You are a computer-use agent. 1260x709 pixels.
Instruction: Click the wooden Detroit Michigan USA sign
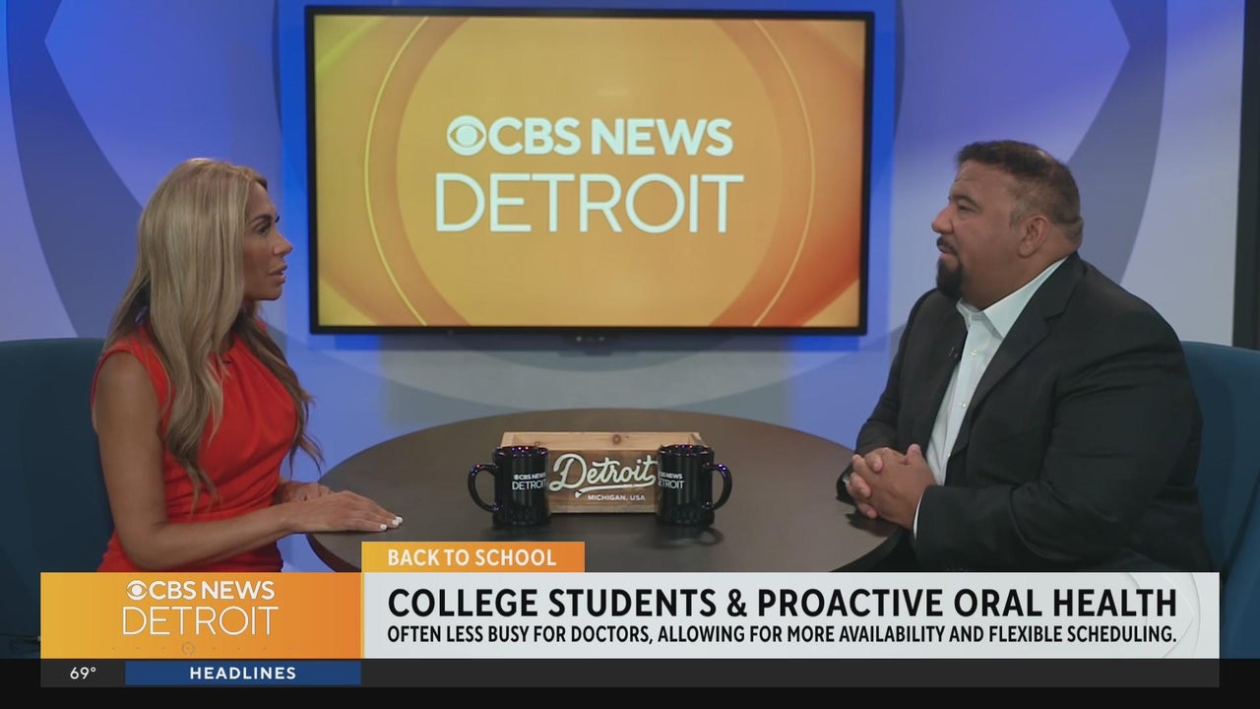[x=600, y=471]
